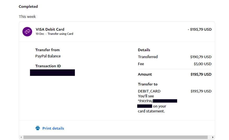
Task: Open the Print details link
Action: (x=53, y=128)
